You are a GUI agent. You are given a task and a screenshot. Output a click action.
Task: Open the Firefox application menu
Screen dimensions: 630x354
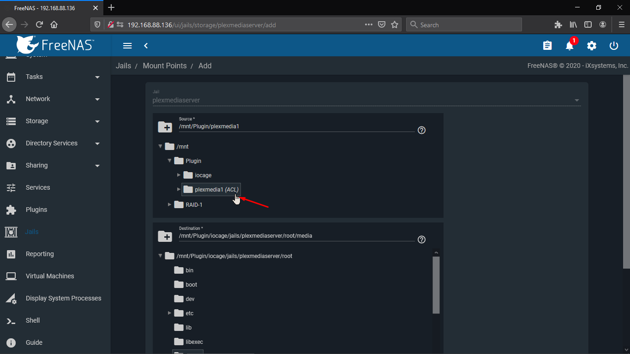pos(621,24)
